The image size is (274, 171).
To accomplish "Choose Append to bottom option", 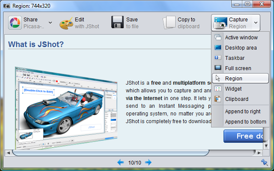I will point(240,122).
